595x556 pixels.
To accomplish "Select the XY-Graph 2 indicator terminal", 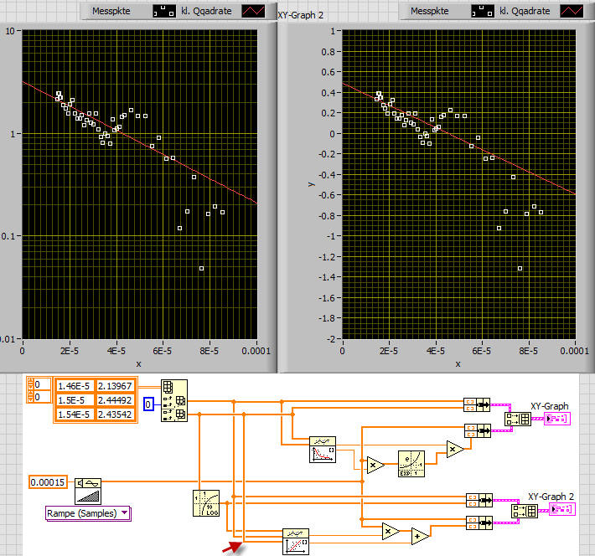I will click(x=562, y=509).
